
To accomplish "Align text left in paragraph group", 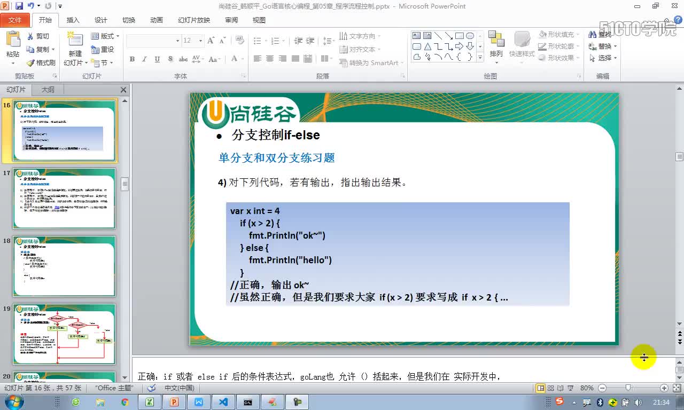I will point(257,59).
